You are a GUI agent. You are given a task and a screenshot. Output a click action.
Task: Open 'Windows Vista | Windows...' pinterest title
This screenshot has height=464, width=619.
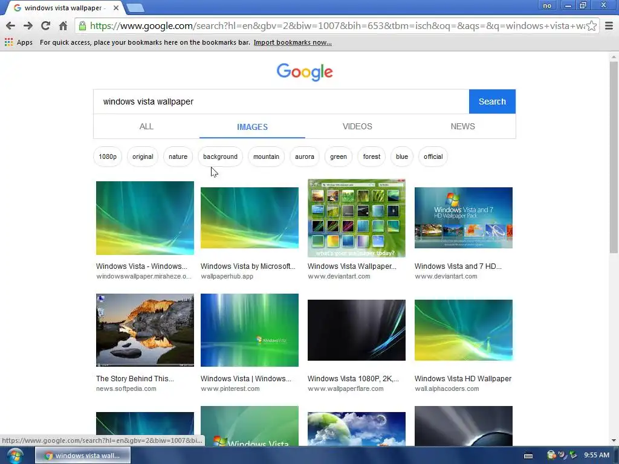coord(246,379)
